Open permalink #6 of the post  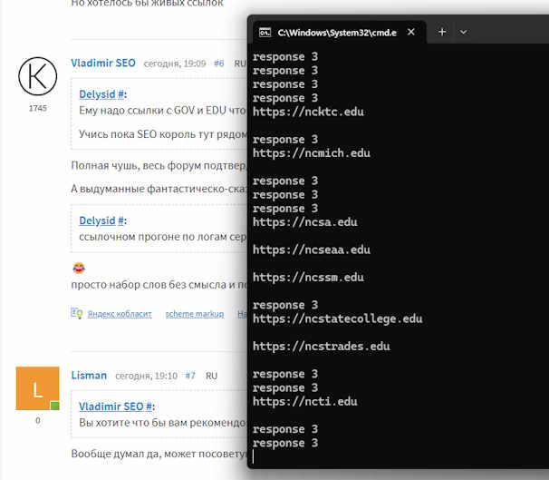point(218,64)
